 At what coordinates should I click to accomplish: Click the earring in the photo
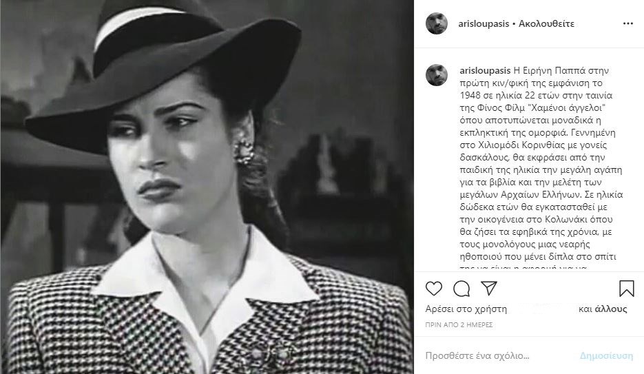(244, 150)
